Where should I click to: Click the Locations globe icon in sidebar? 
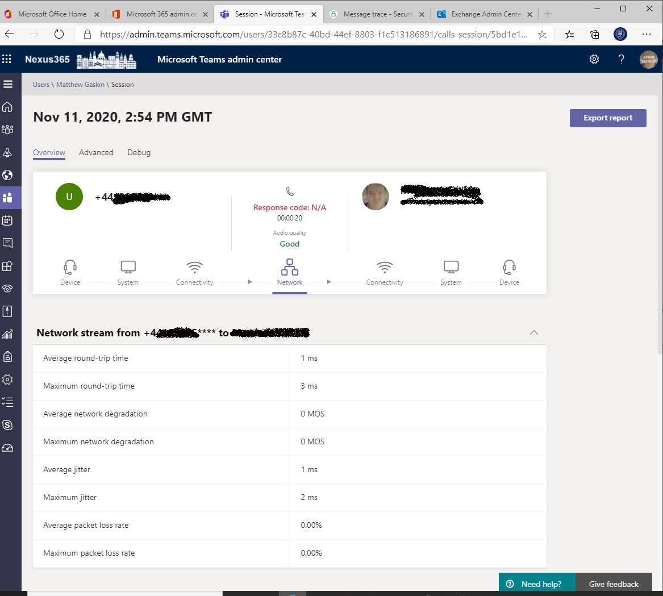(x=8, y=175)
